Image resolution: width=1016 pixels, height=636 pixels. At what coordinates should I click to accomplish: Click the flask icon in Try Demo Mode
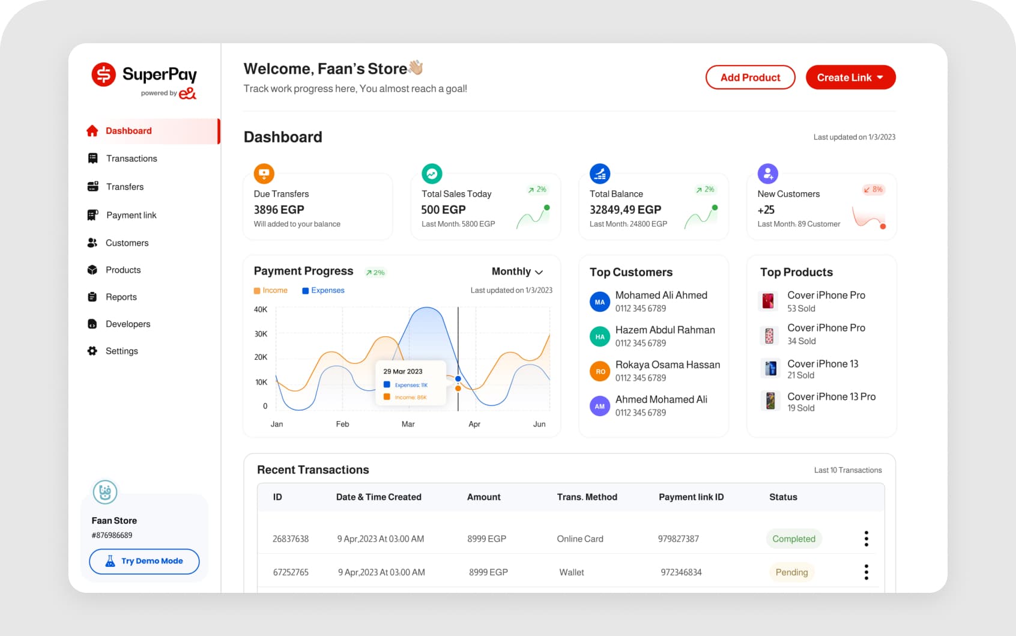pyautogui.click(x=110, y=561)
